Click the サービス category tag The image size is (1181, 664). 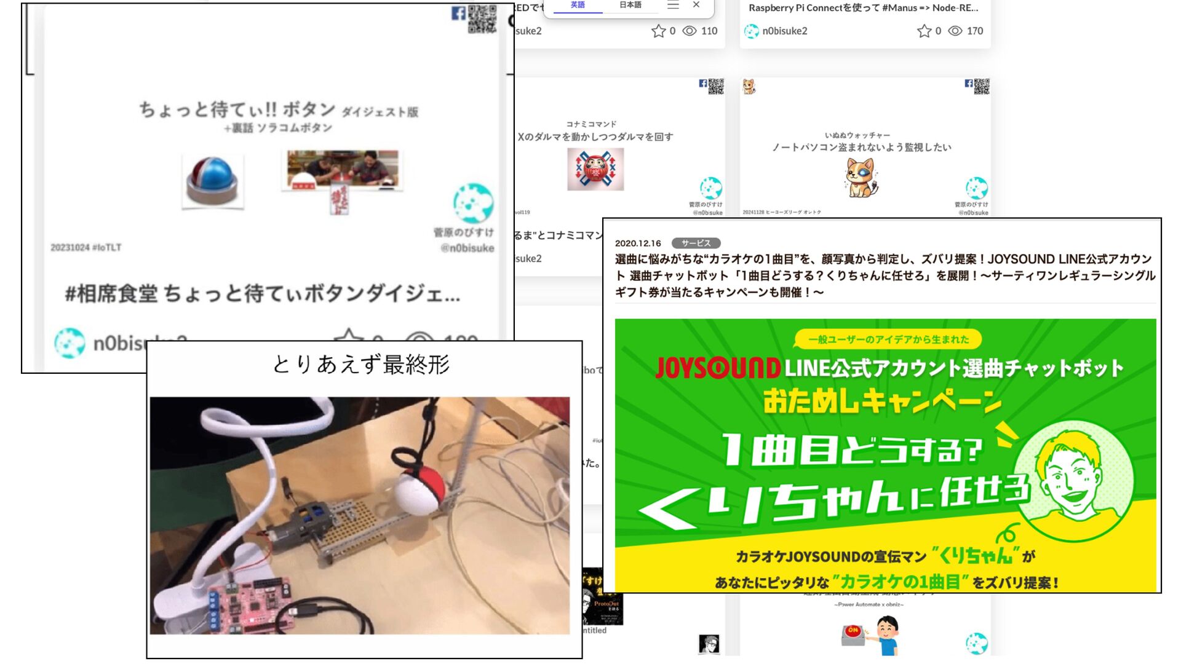(x=696, y=243)
